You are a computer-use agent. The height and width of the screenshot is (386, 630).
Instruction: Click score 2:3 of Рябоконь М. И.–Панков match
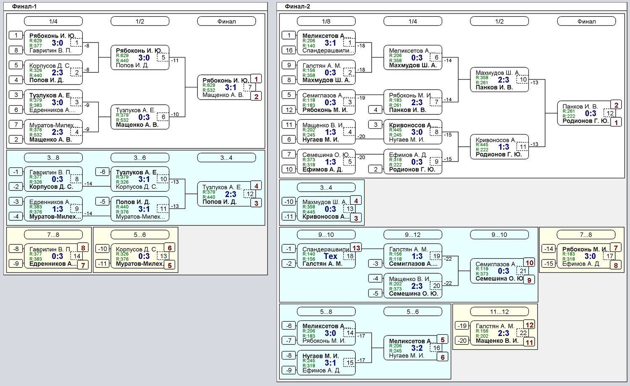tap(417, 102)
